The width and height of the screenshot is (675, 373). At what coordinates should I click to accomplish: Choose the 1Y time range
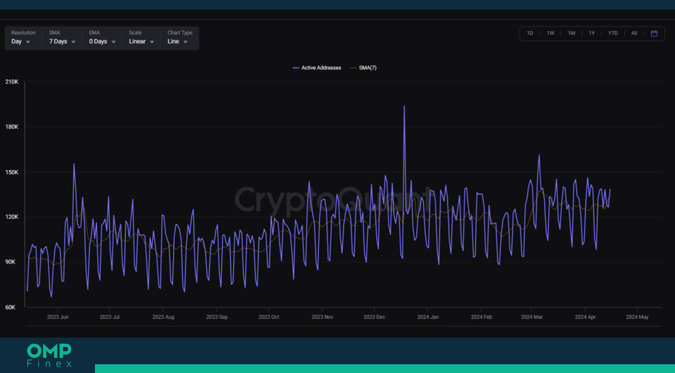click(592, 34)
